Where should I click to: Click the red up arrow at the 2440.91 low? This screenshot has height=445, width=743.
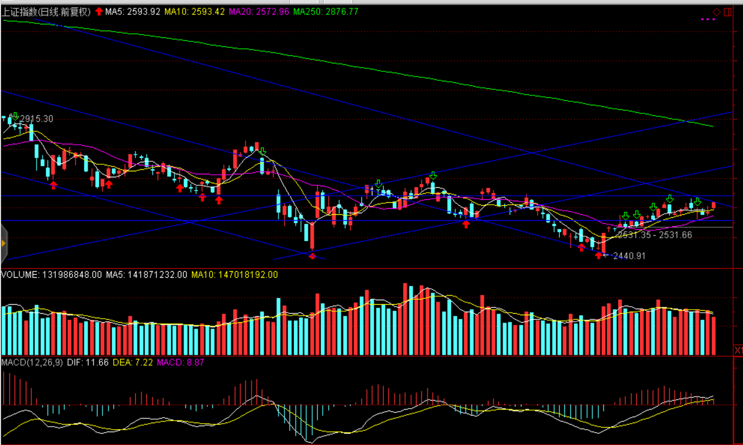[599, 255]
